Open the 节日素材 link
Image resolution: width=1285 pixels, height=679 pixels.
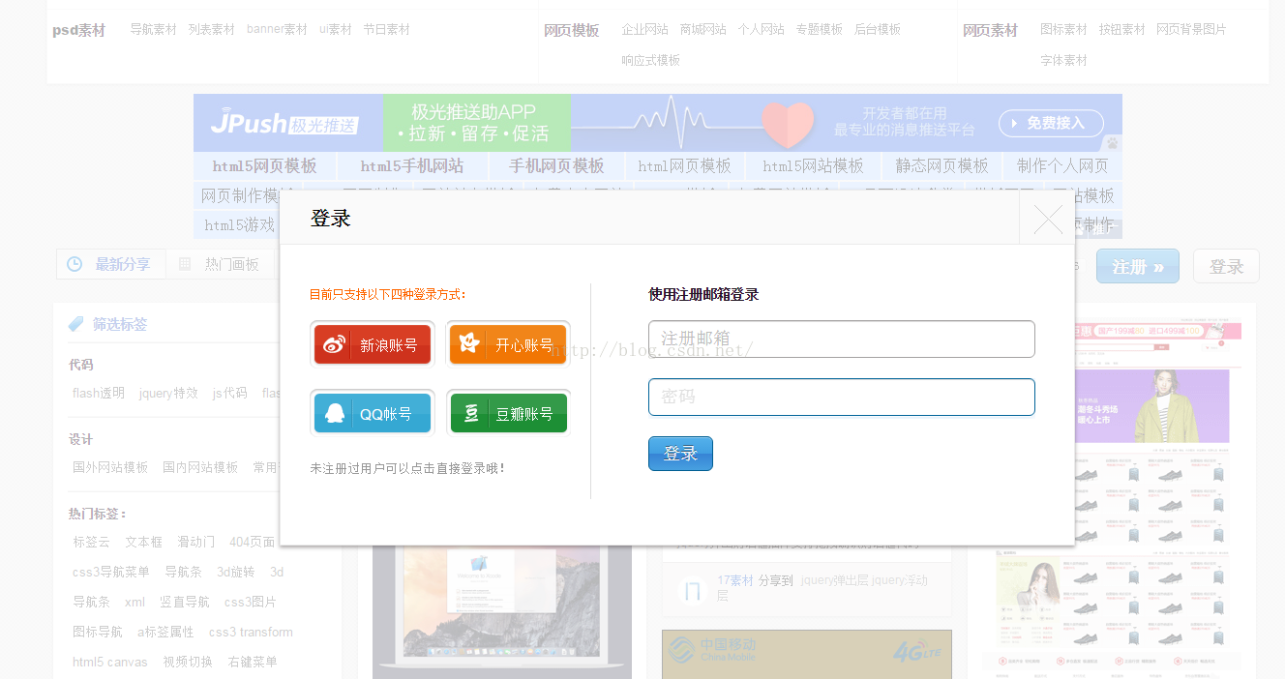386,29
